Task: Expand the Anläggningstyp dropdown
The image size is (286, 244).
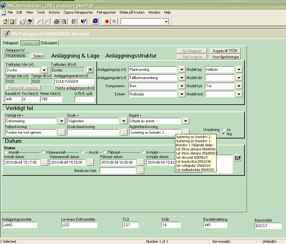Action: point(182,70)
